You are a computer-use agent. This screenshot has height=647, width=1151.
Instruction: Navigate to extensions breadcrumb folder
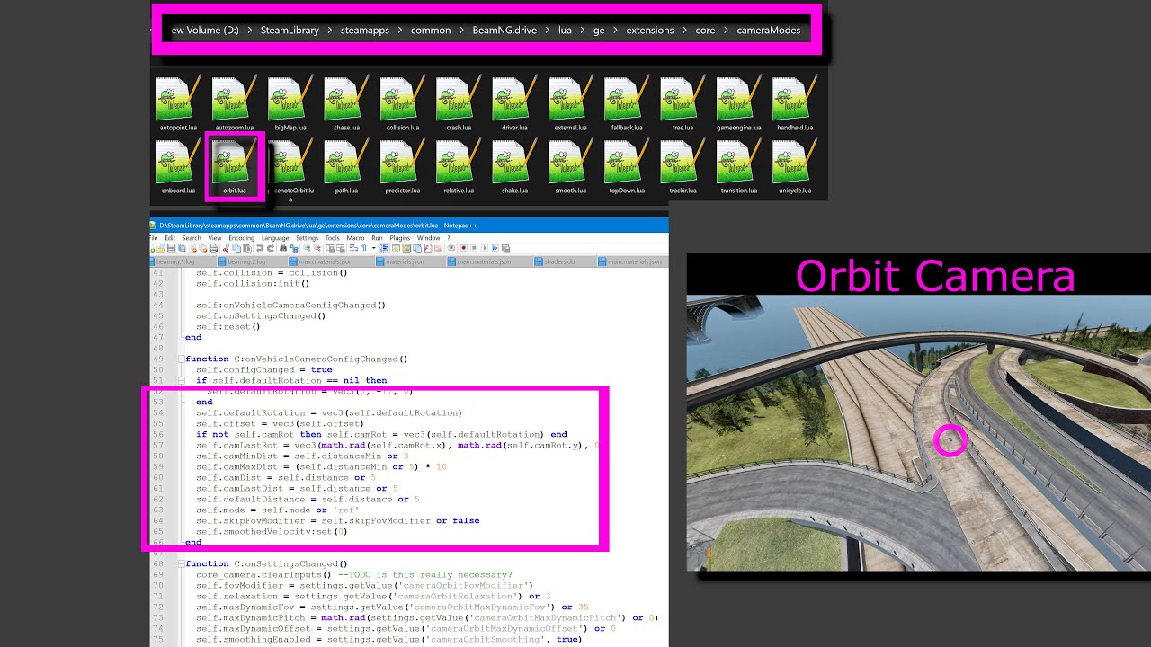pos(650,30)
